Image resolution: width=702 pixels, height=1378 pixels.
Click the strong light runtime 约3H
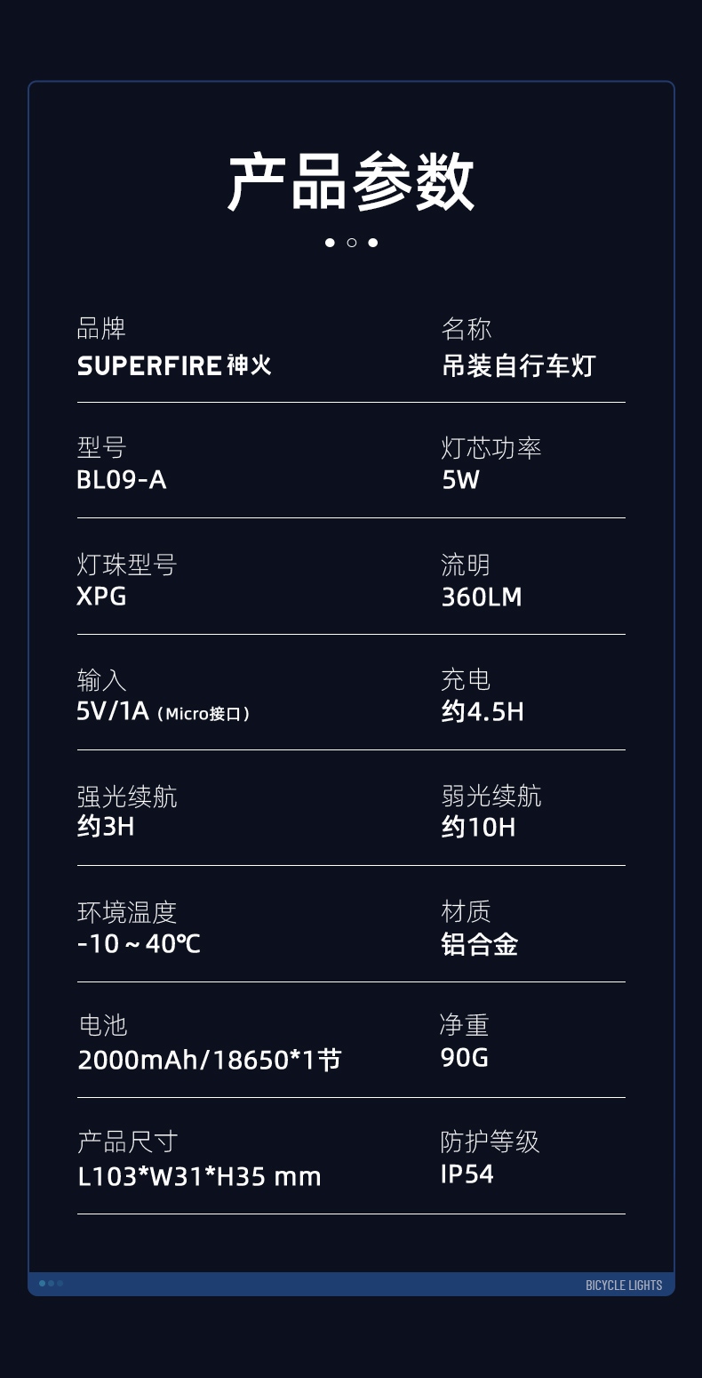pyautogui.click(x=106, y=827)
